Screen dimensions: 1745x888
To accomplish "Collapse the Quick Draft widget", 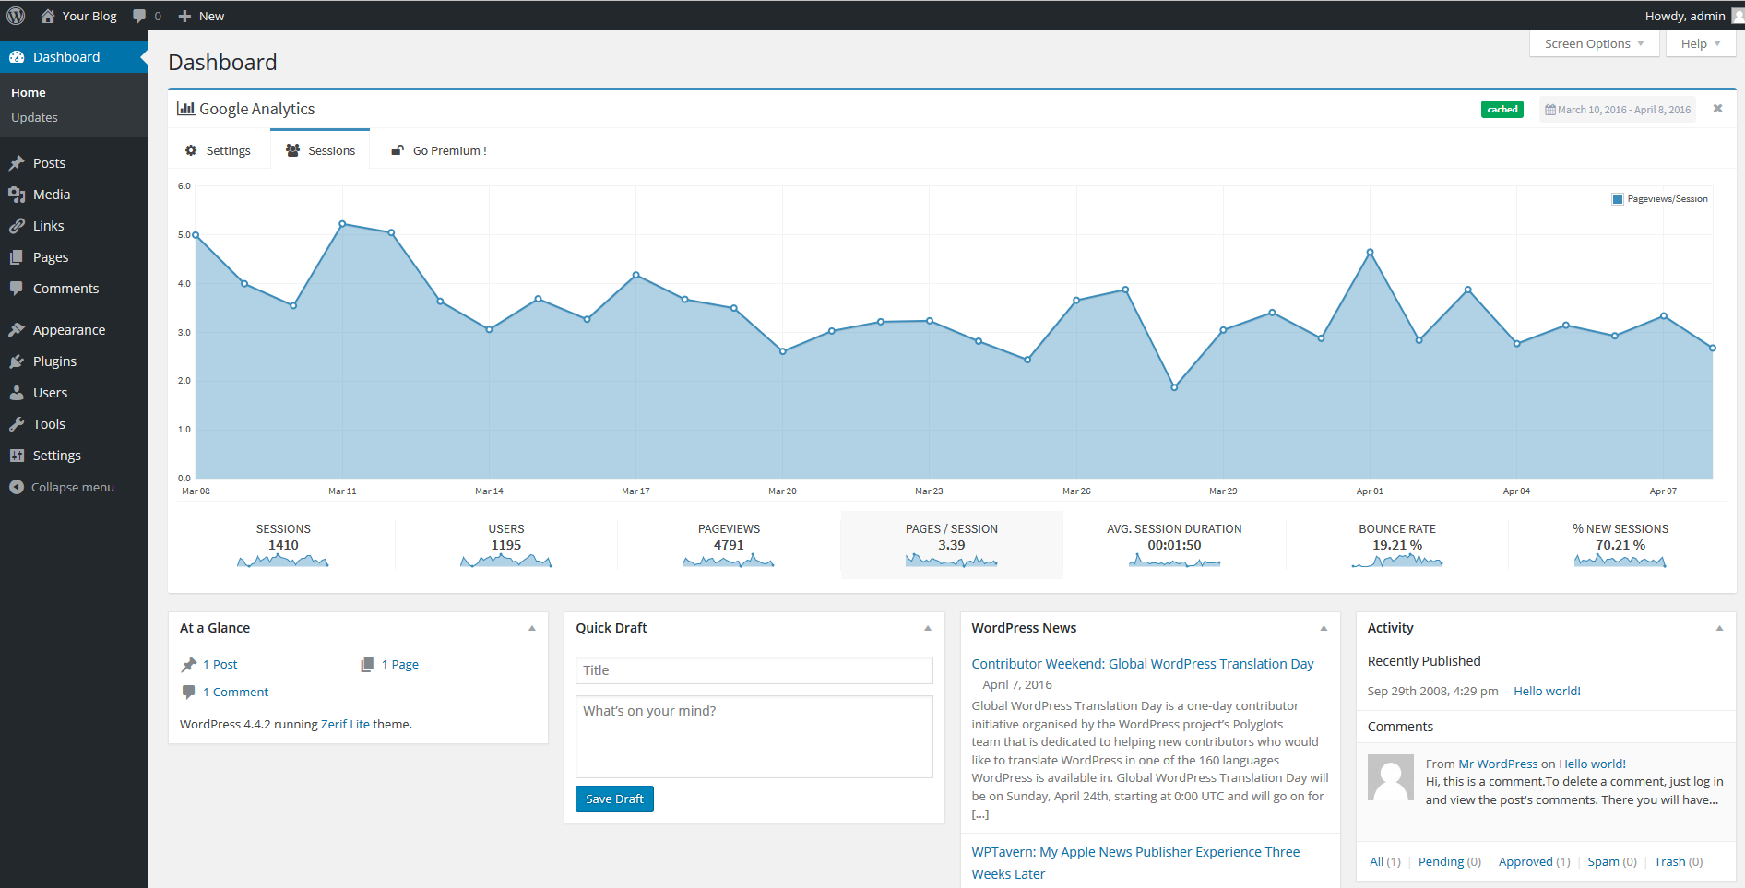I will [x=928, y=628].
